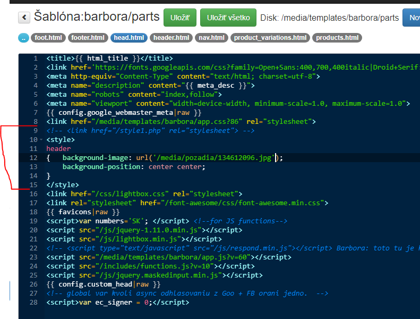Click the var ec_signer script line

click(x=118, y=303)
